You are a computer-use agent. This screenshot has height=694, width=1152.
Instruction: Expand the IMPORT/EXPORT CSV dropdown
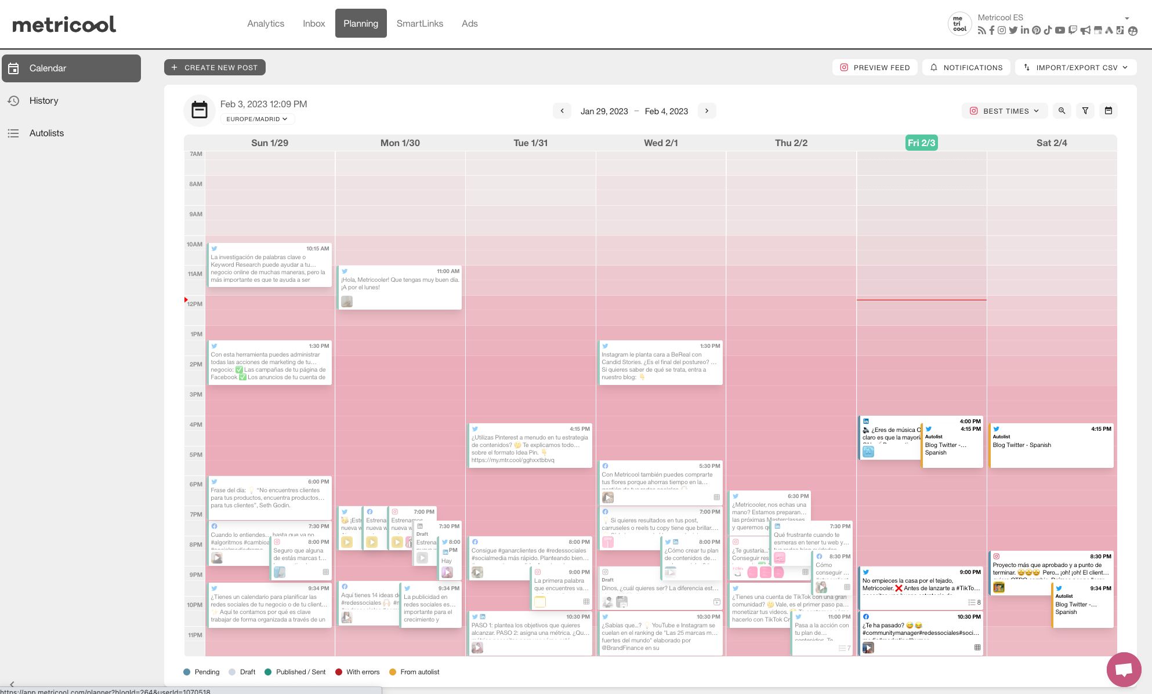tap(1075, 67)
